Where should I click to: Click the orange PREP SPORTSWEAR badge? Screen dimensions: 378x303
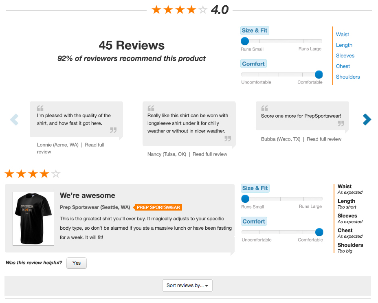click(158, 207)
